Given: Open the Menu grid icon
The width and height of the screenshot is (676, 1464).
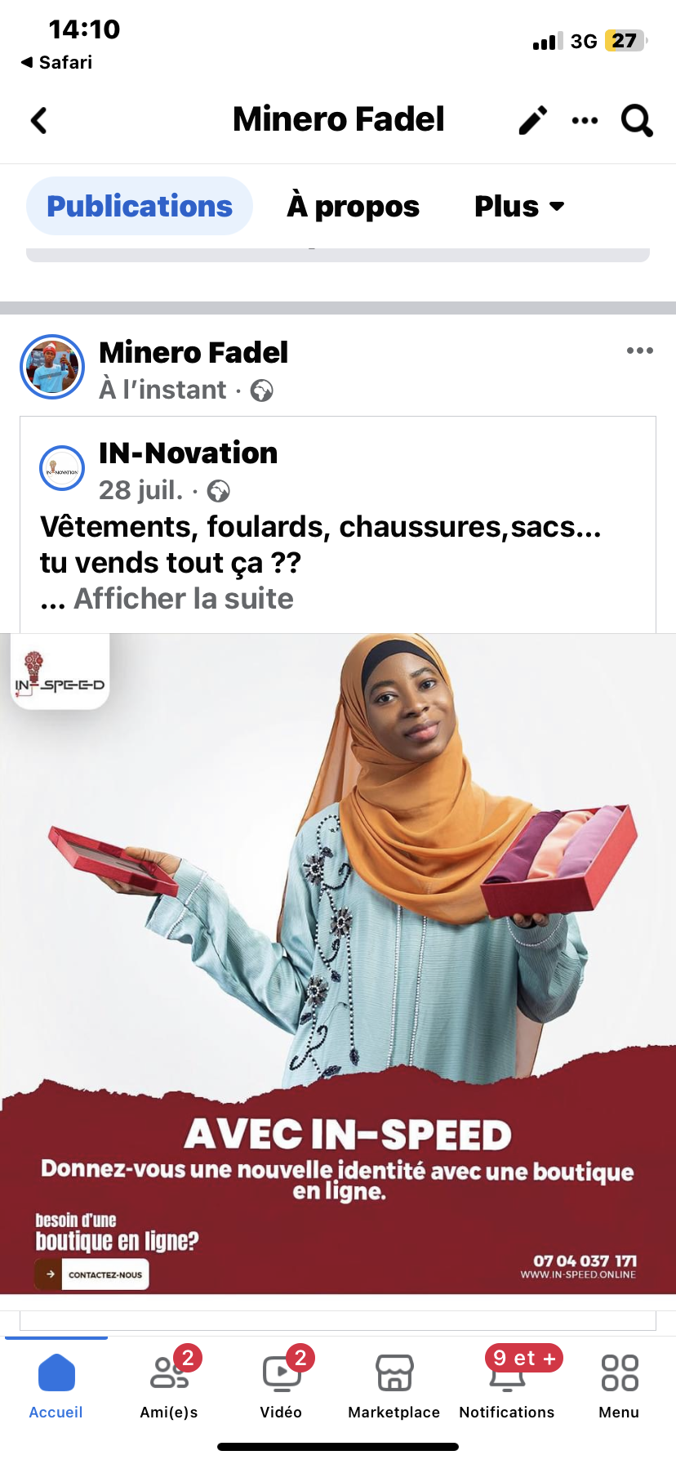Looking at the screenshot, I should [x=620, y=1372].
